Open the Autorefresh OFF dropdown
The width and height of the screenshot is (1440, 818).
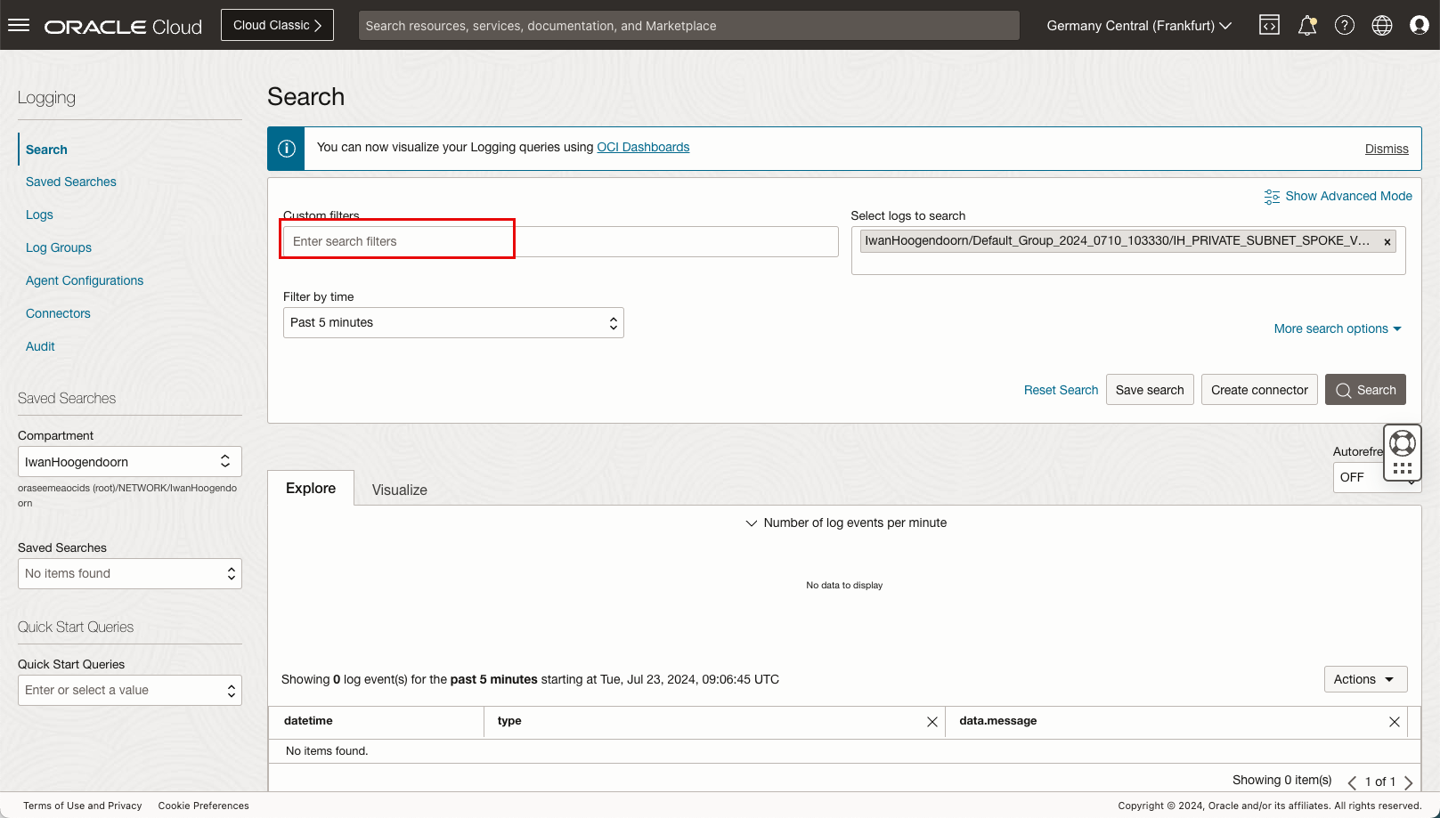click(1377, 477)
